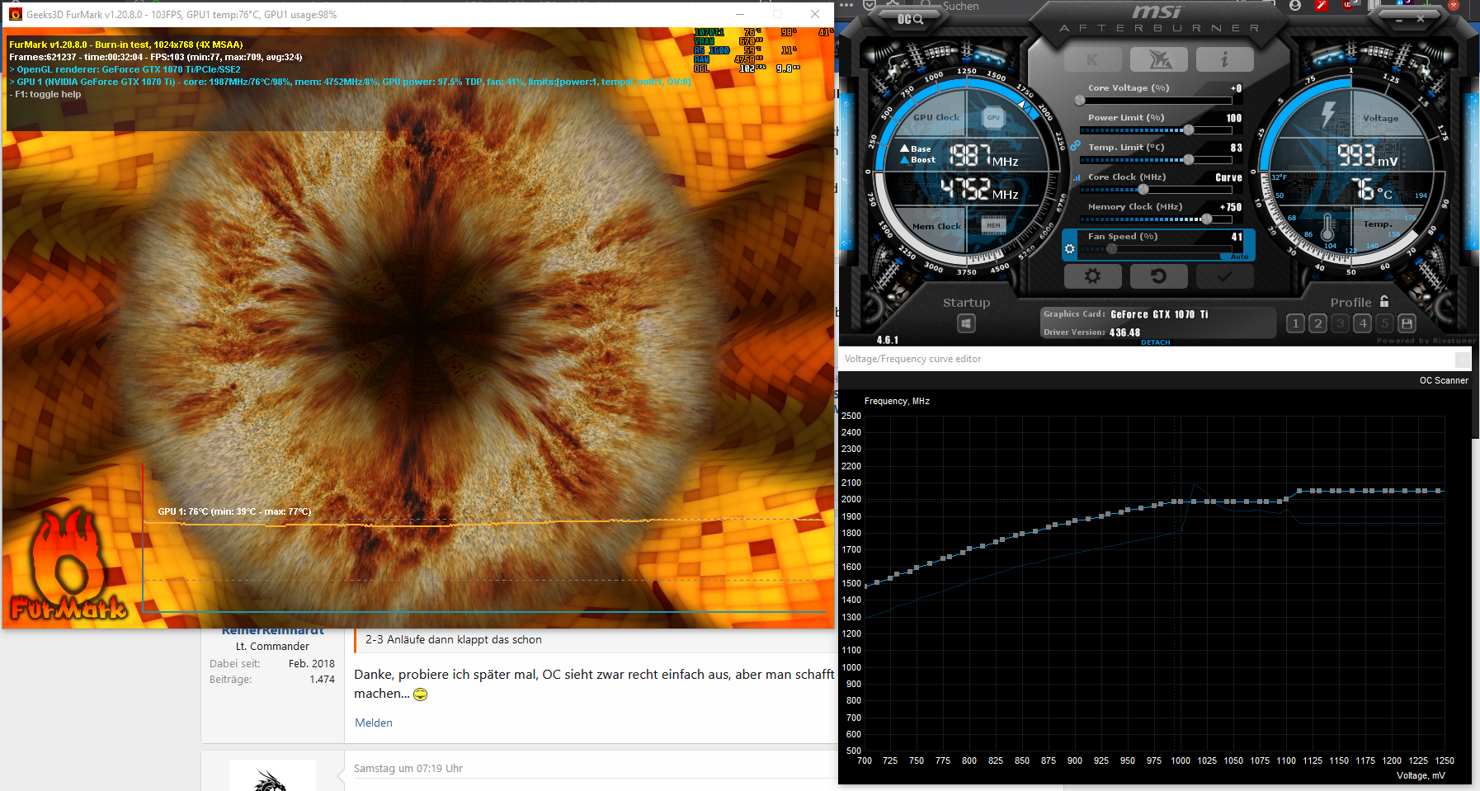Open the Afterburner information (i) panel
The width and height of the screenshot is (1480, 791).
[1224, 59]
